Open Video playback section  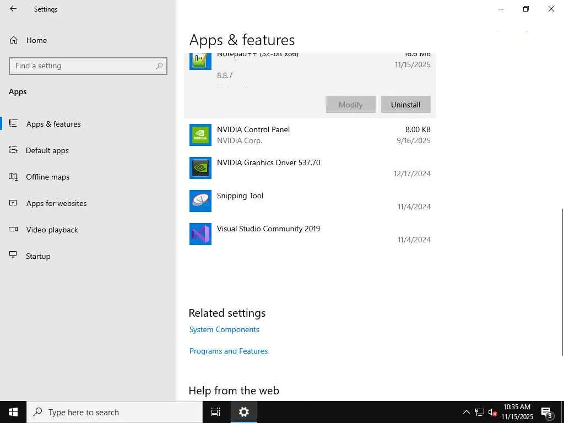pos(88,230)
